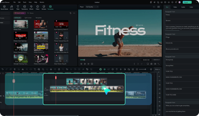Step back one frame
This screenshot has width=199, height=116.
pyautogui.click(x=81, y=64)
